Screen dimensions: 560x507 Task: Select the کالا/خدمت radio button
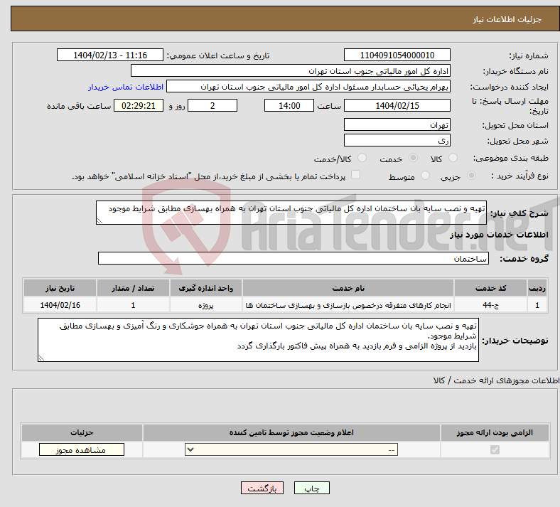click(x=362, y=158)
